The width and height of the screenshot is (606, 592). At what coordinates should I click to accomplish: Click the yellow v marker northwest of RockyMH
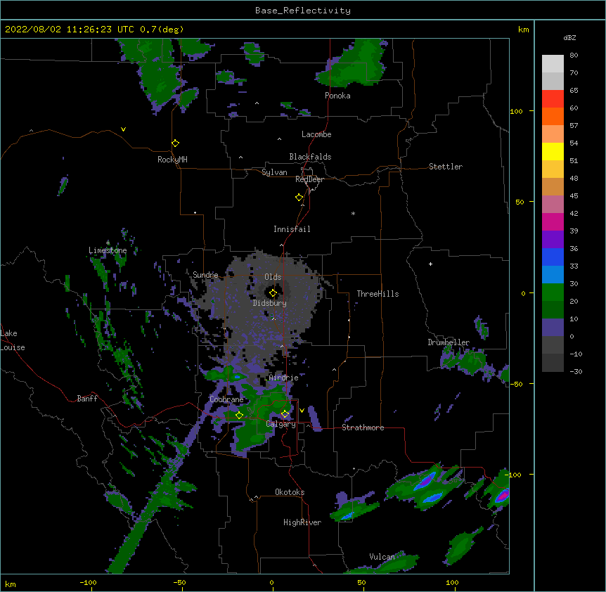pyautogui.click(x=123, y=129)
